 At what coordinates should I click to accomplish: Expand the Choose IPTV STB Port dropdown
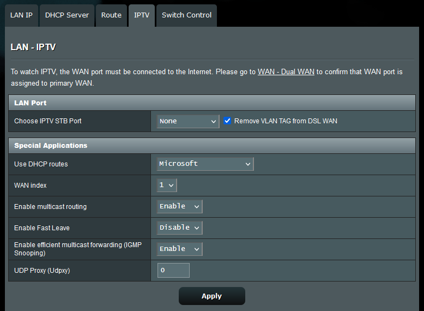coord(188,121)
